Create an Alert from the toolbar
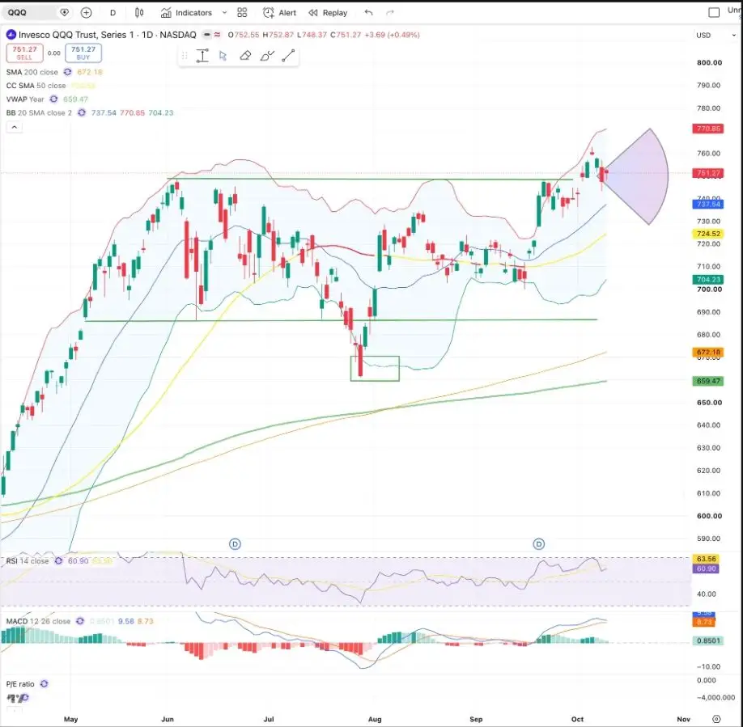The height and width of the screenshot is (727, 743). [x=279, y=13]
